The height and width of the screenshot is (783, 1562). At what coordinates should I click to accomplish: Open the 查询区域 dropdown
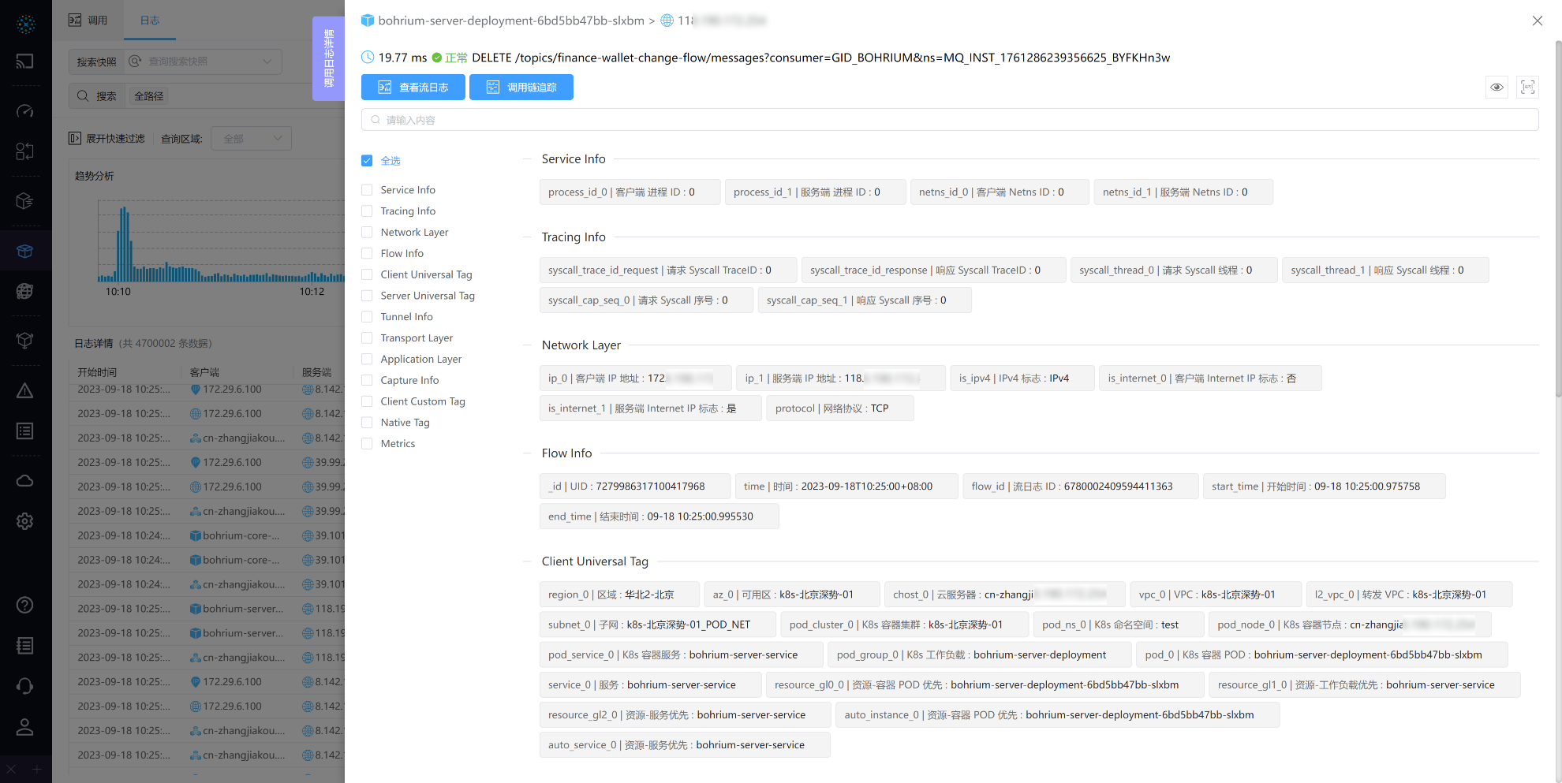pyautogui.click(x=252, y=139)
